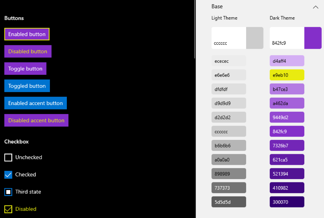Pick the b6b6b6 gray swatch
Screen dimensions: 324x218
(x=229, y=146)
